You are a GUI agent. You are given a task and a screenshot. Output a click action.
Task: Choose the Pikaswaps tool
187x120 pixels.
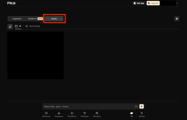pyautogui.click(x=85, y=114)
